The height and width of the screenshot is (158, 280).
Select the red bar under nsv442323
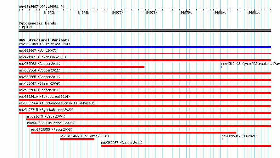click(149, 126)
